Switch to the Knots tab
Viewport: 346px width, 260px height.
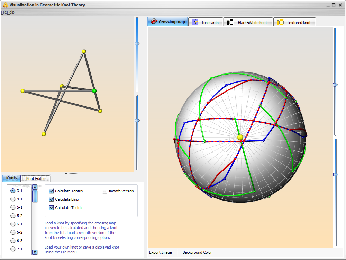point(11,178)
